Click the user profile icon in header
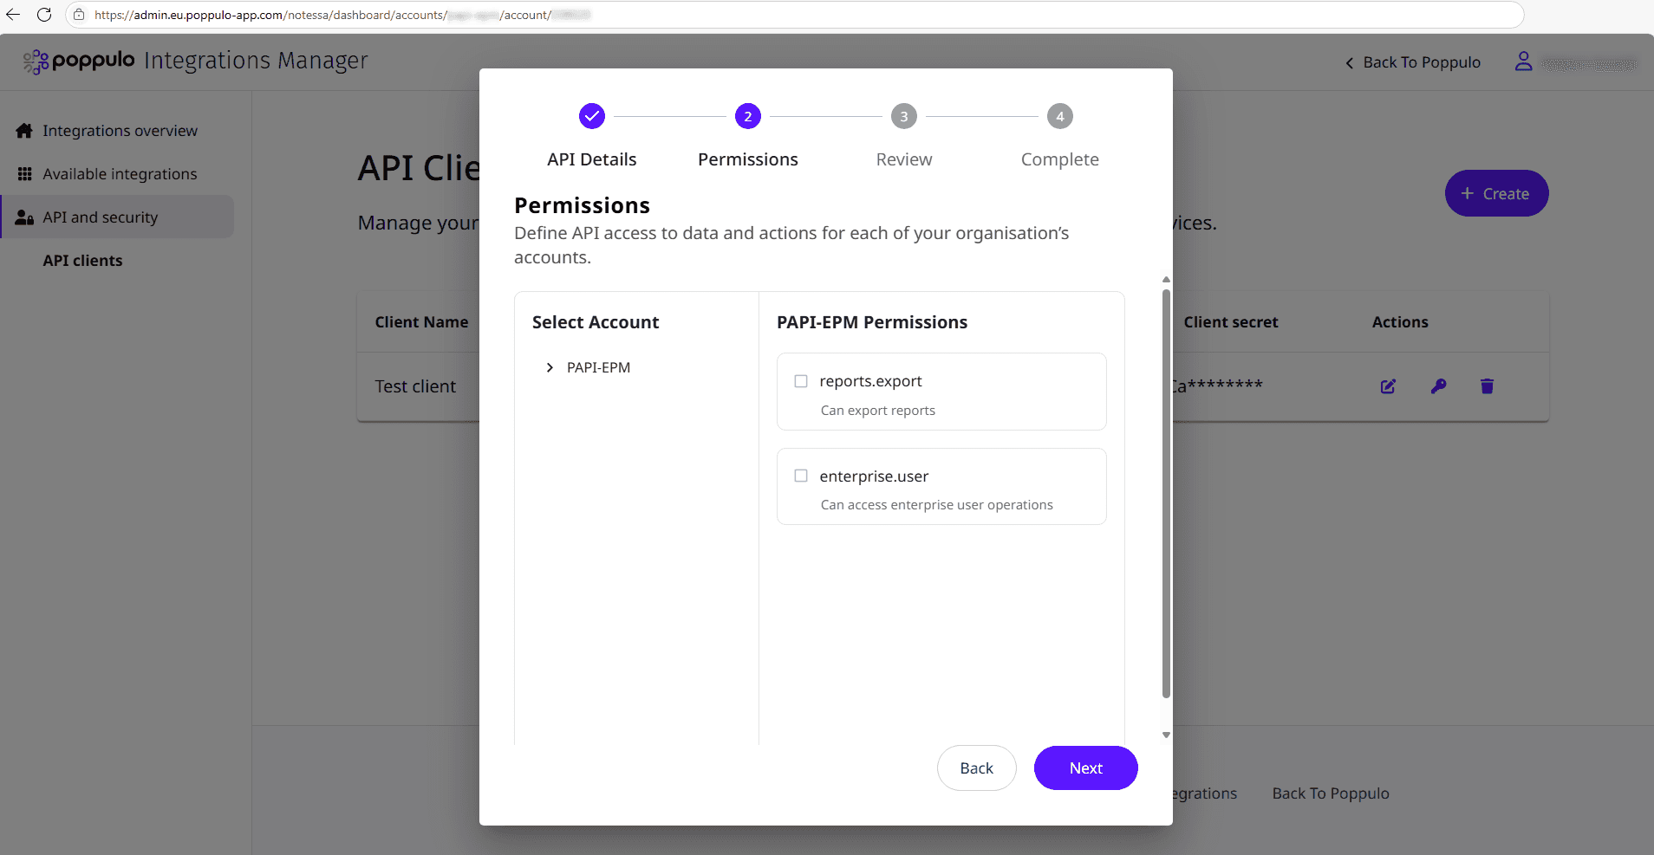This screenshot has width=1654, height=855. coord(1523,62)
